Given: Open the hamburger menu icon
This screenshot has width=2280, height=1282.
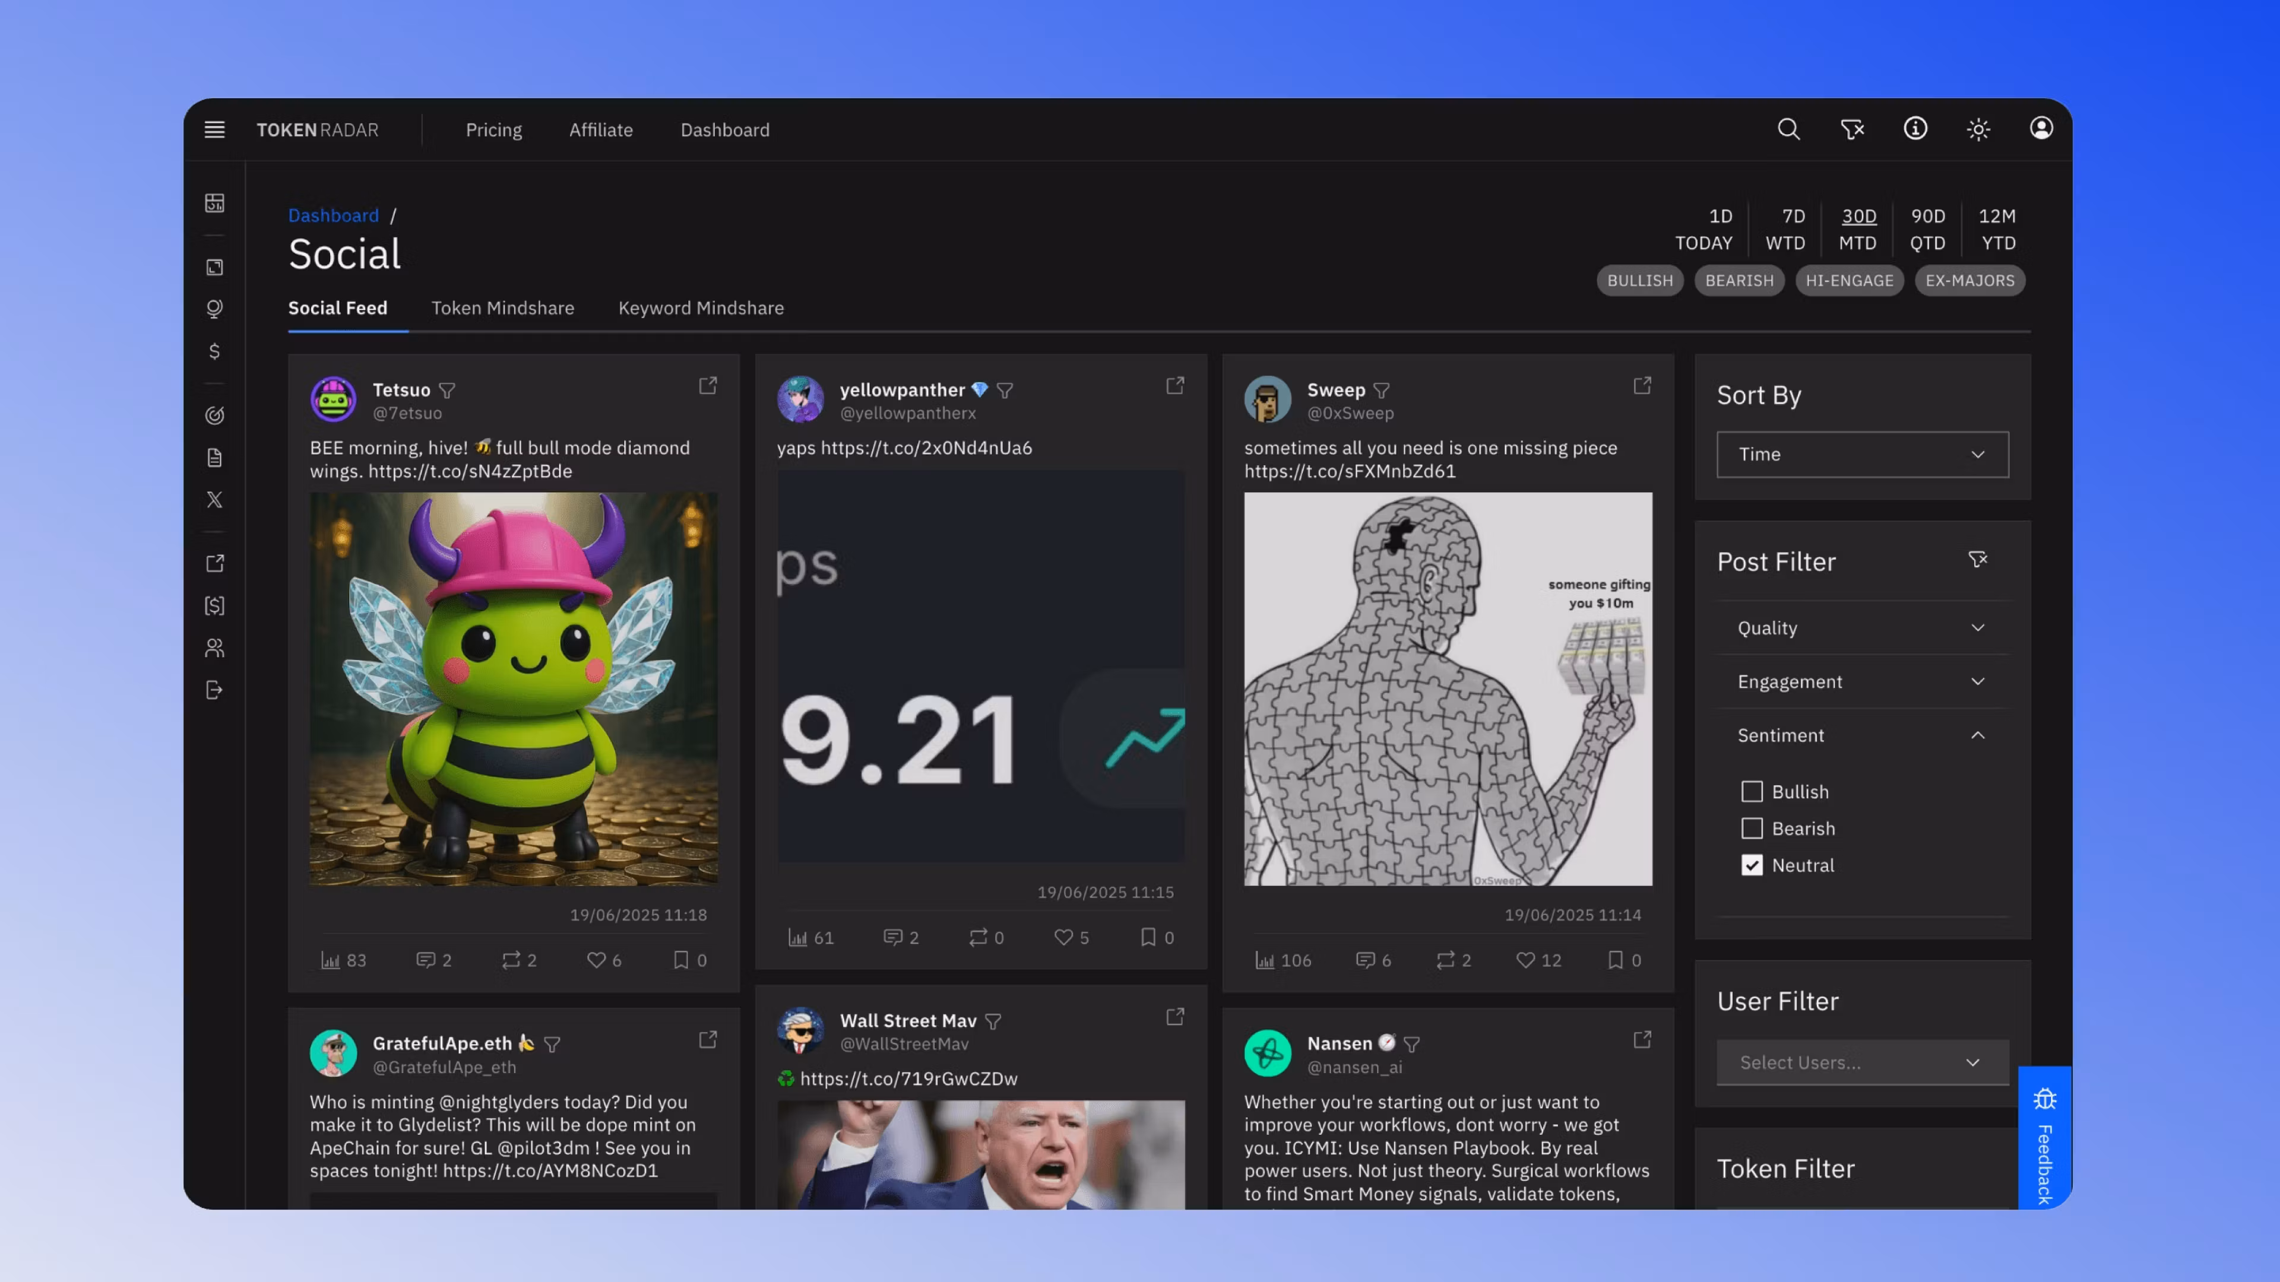Looking at the screenshot, I should [214, 129].
